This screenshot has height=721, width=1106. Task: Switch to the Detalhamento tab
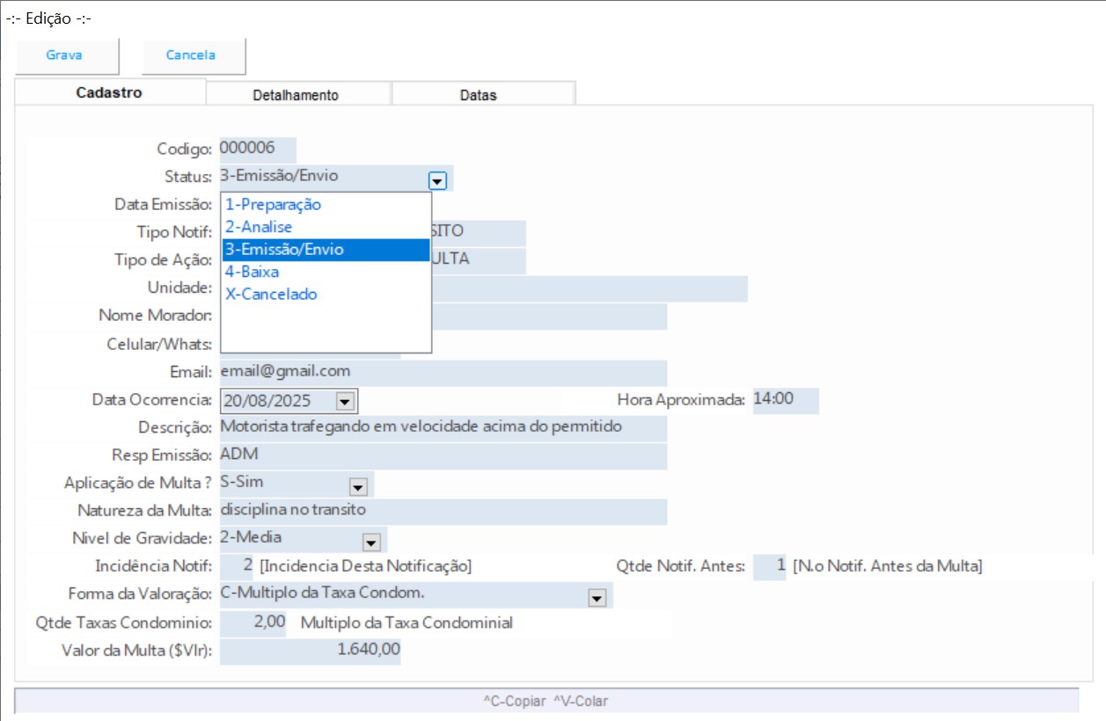point(296,95)
